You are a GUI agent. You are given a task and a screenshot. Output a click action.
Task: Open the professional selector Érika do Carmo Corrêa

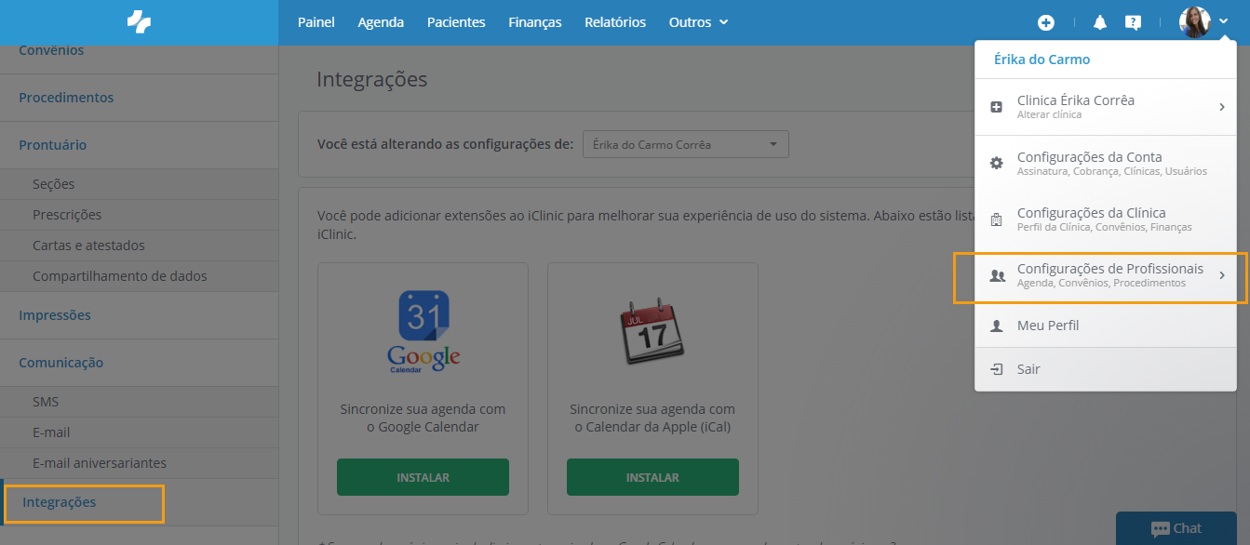point(685,145)
